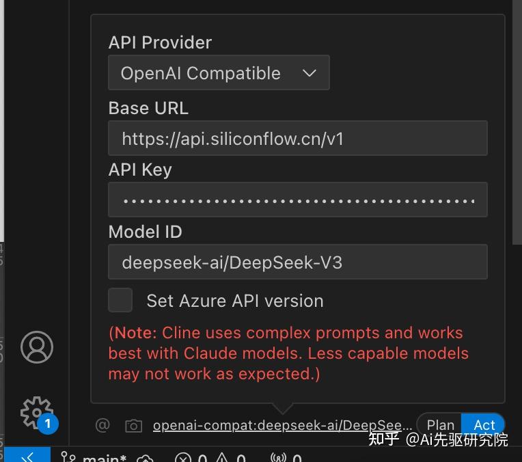The width and height of the screenshot is (522, 462).
Task: Click the sync changes cloud icon
Action: (x=145, y=458)
